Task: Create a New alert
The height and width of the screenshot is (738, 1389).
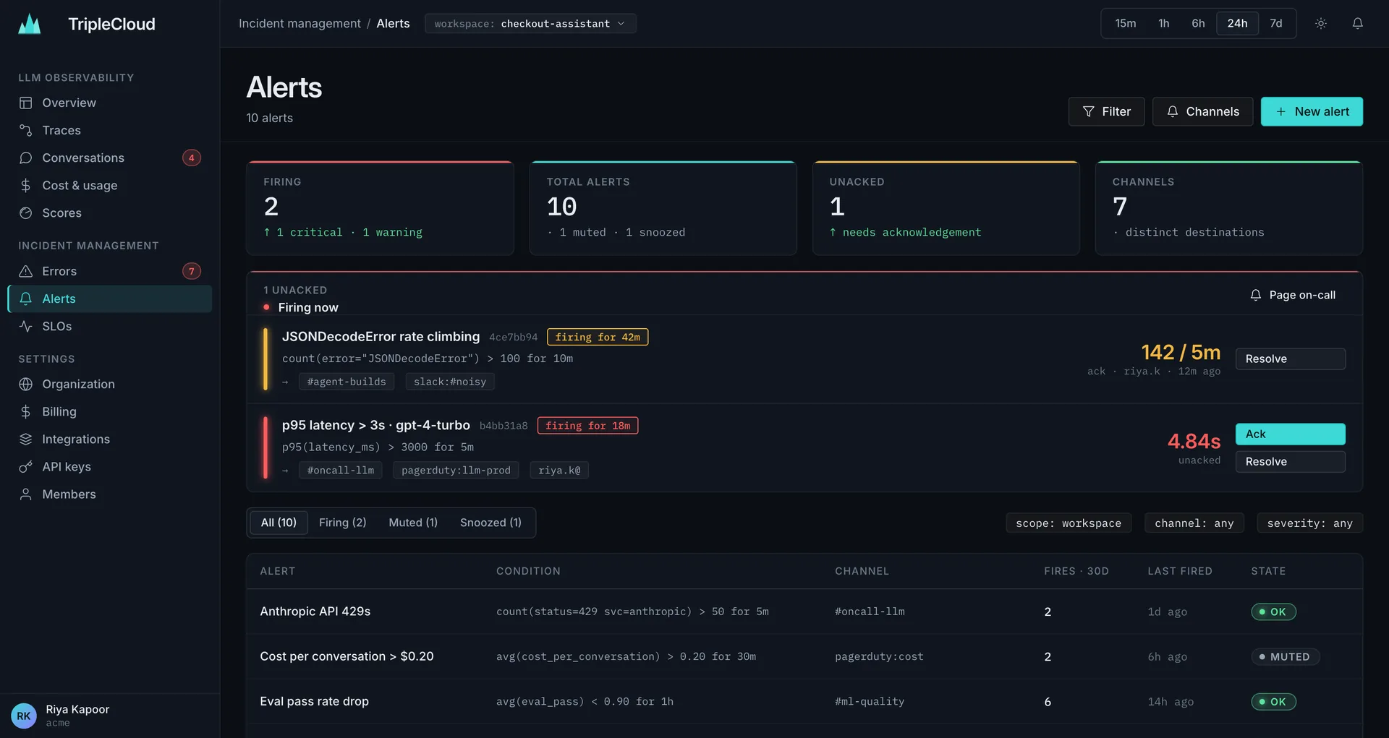Action: tap(1312, 111)
